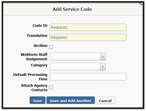Click the Add Service Code title header
This screenshot has width=146, height=111.
tap(72, 9)
